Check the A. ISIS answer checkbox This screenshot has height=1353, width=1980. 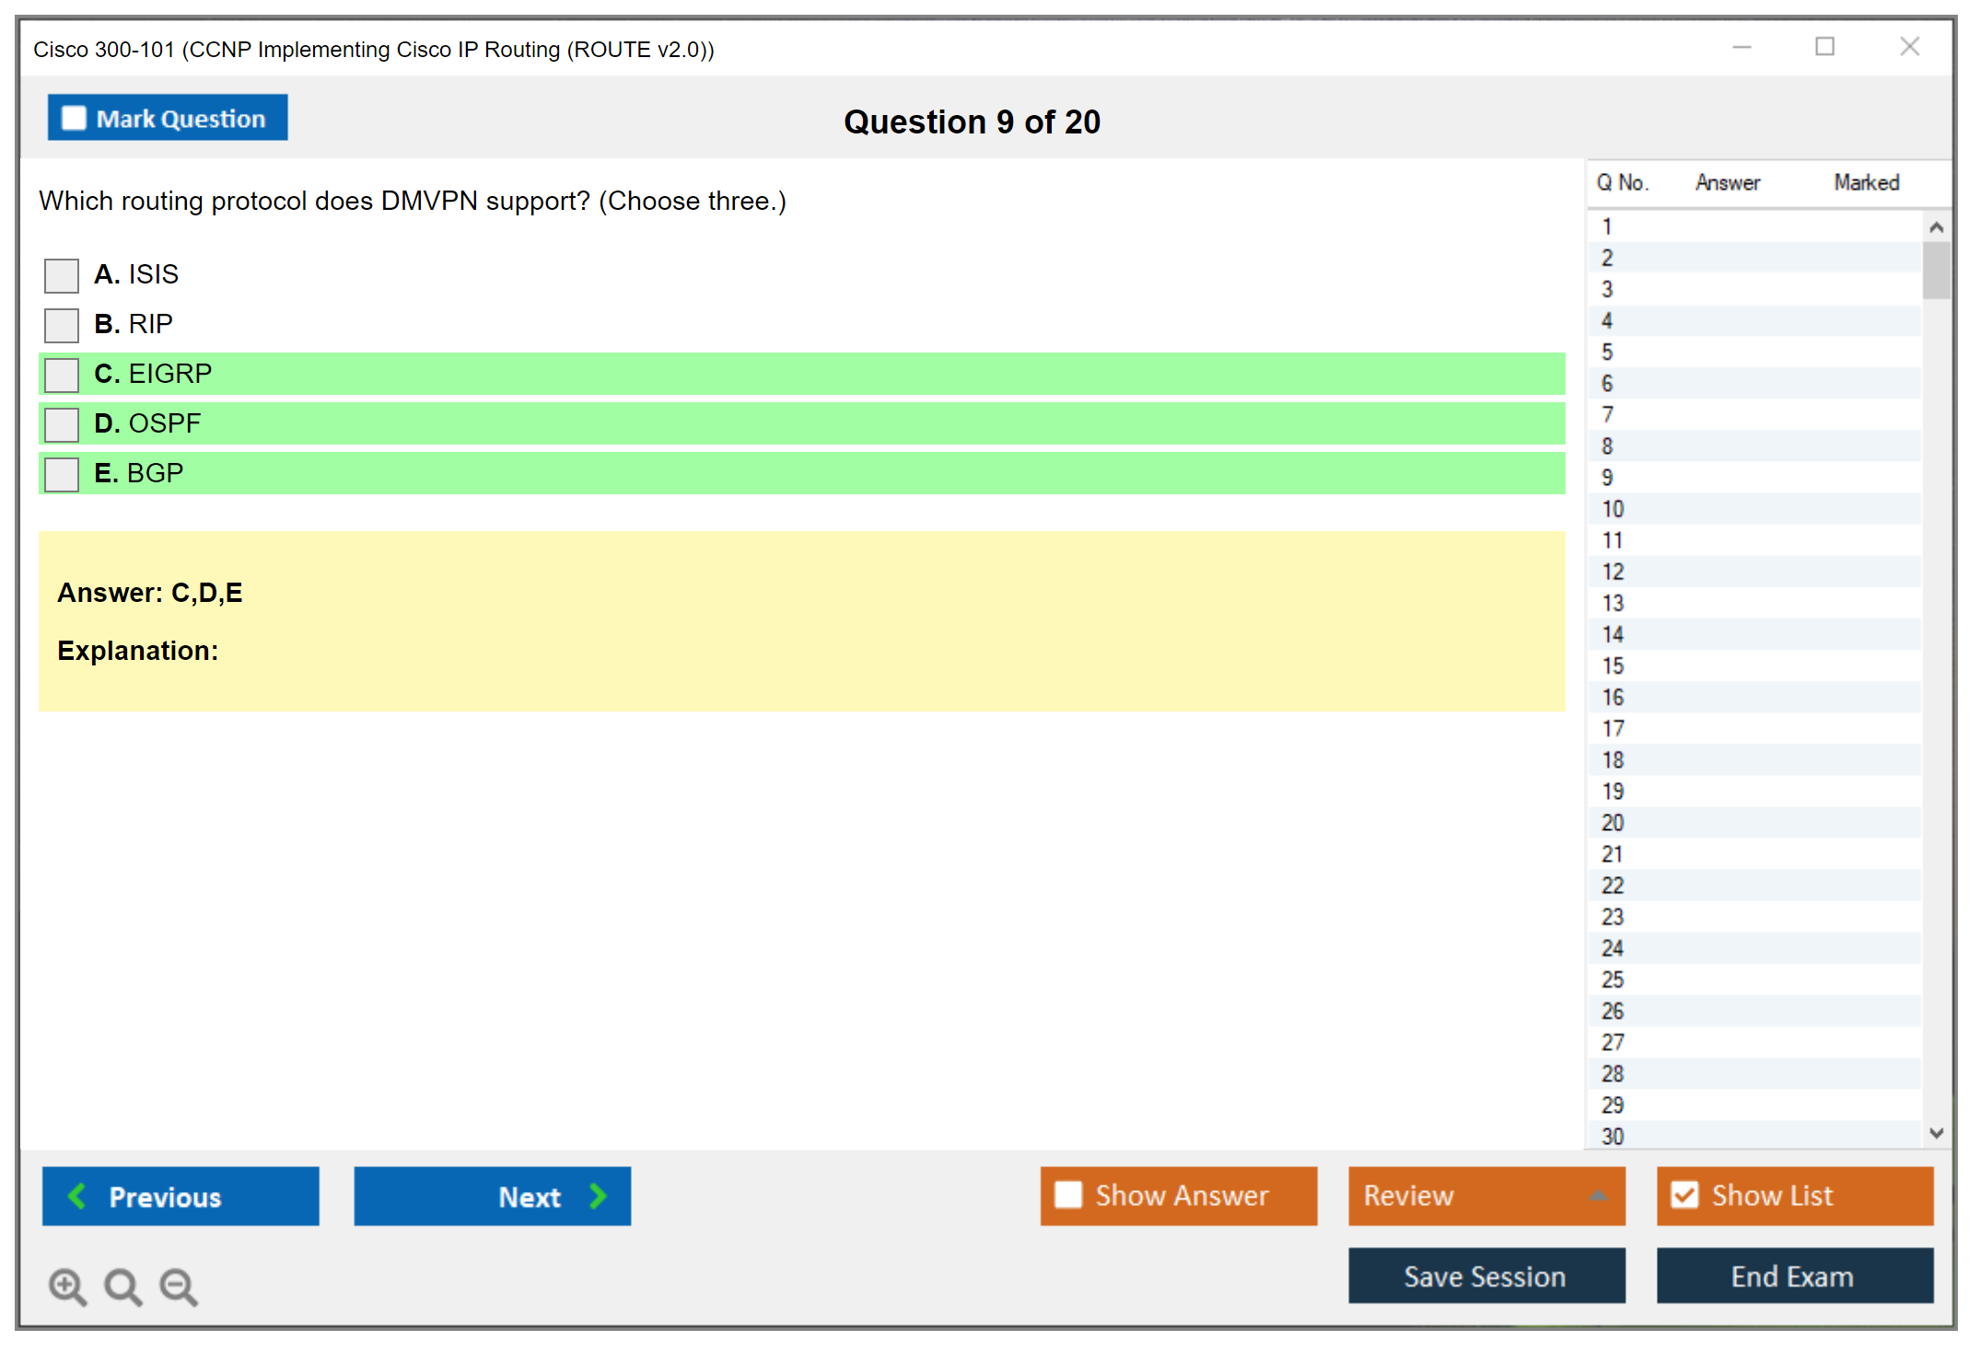click(62, 275)
